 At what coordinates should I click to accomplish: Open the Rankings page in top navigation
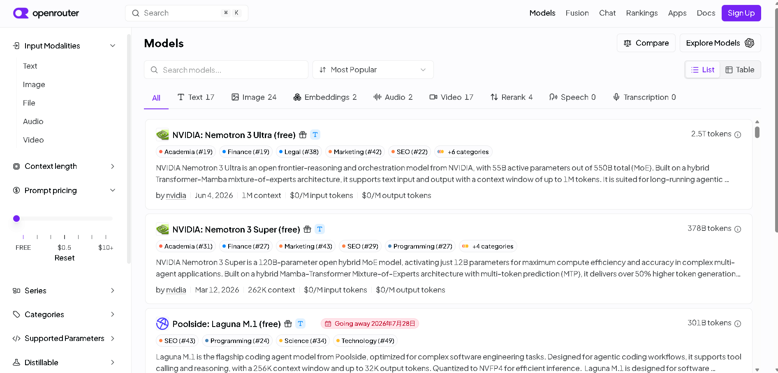[x=642, y=13]
